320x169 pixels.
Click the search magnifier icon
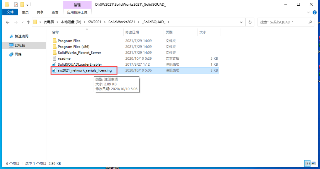[x=310, y=22]
